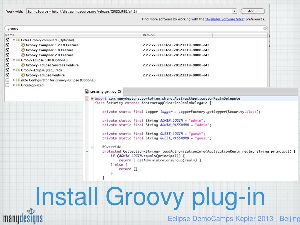Sort by the Version column header
The image size is (300, 225).
tap(177, 35)
